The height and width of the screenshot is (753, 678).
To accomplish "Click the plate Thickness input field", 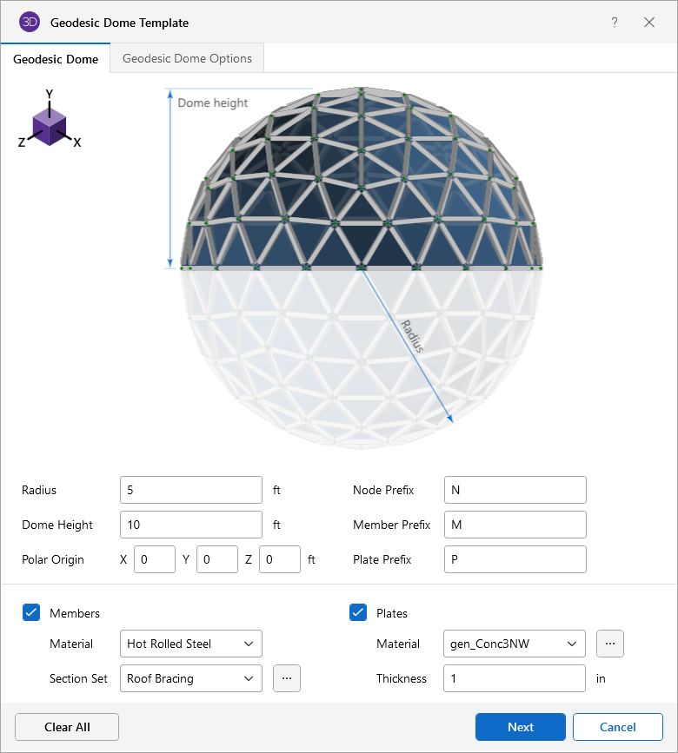I will tap(515, 678).
